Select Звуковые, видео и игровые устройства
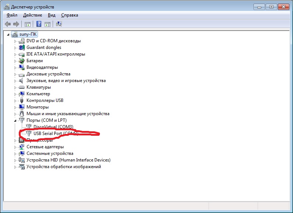Screen dimensions: 293x213 click(x=66, y=81)
